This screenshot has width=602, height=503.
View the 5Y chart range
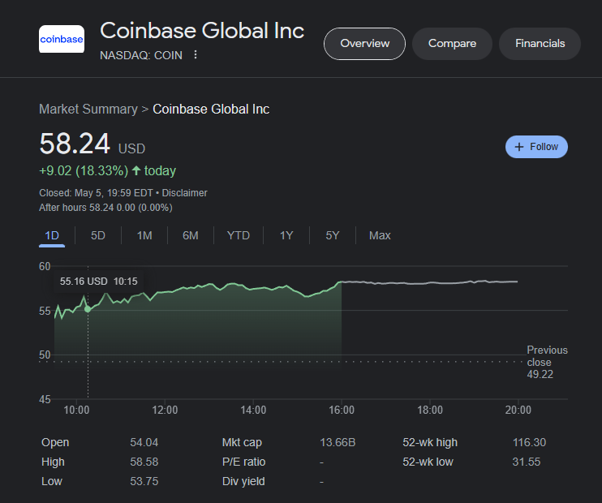(333, 235)
